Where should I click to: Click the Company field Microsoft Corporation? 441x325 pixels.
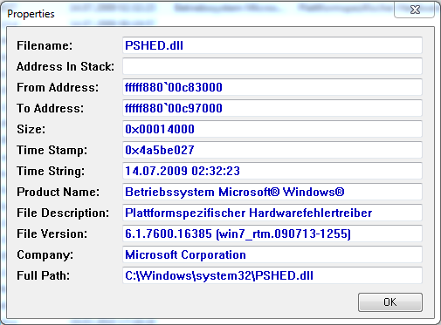click(x=272, y=254)
